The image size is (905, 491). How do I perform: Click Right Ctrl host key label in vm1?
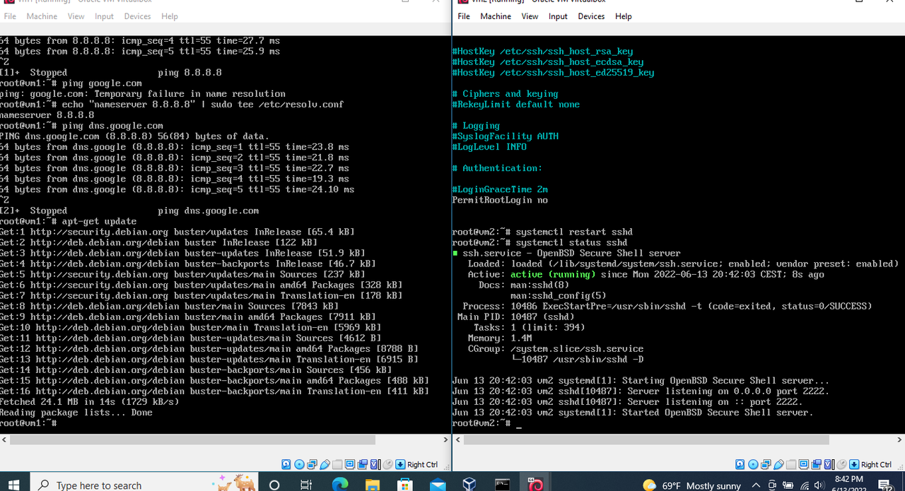[422, 464]
